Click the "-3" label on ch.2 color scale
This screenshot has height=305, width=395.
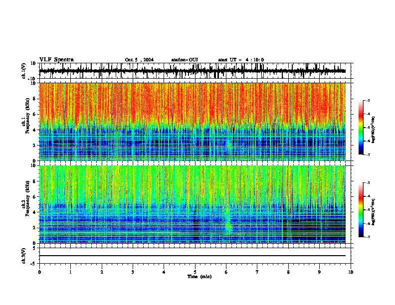(x=368, y=183)
